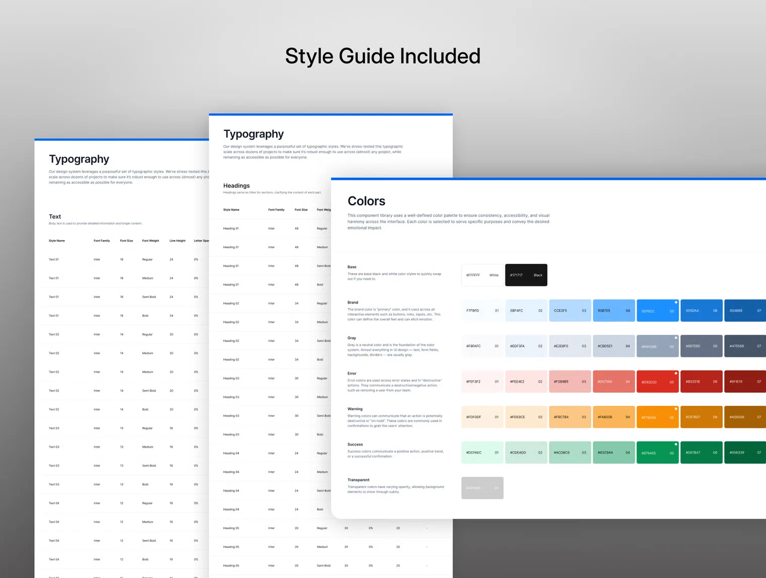Click the gray Transparent color swatch
Image resolution: width=766 pixels, height=578 pixels.
click(x=482, y=488)
